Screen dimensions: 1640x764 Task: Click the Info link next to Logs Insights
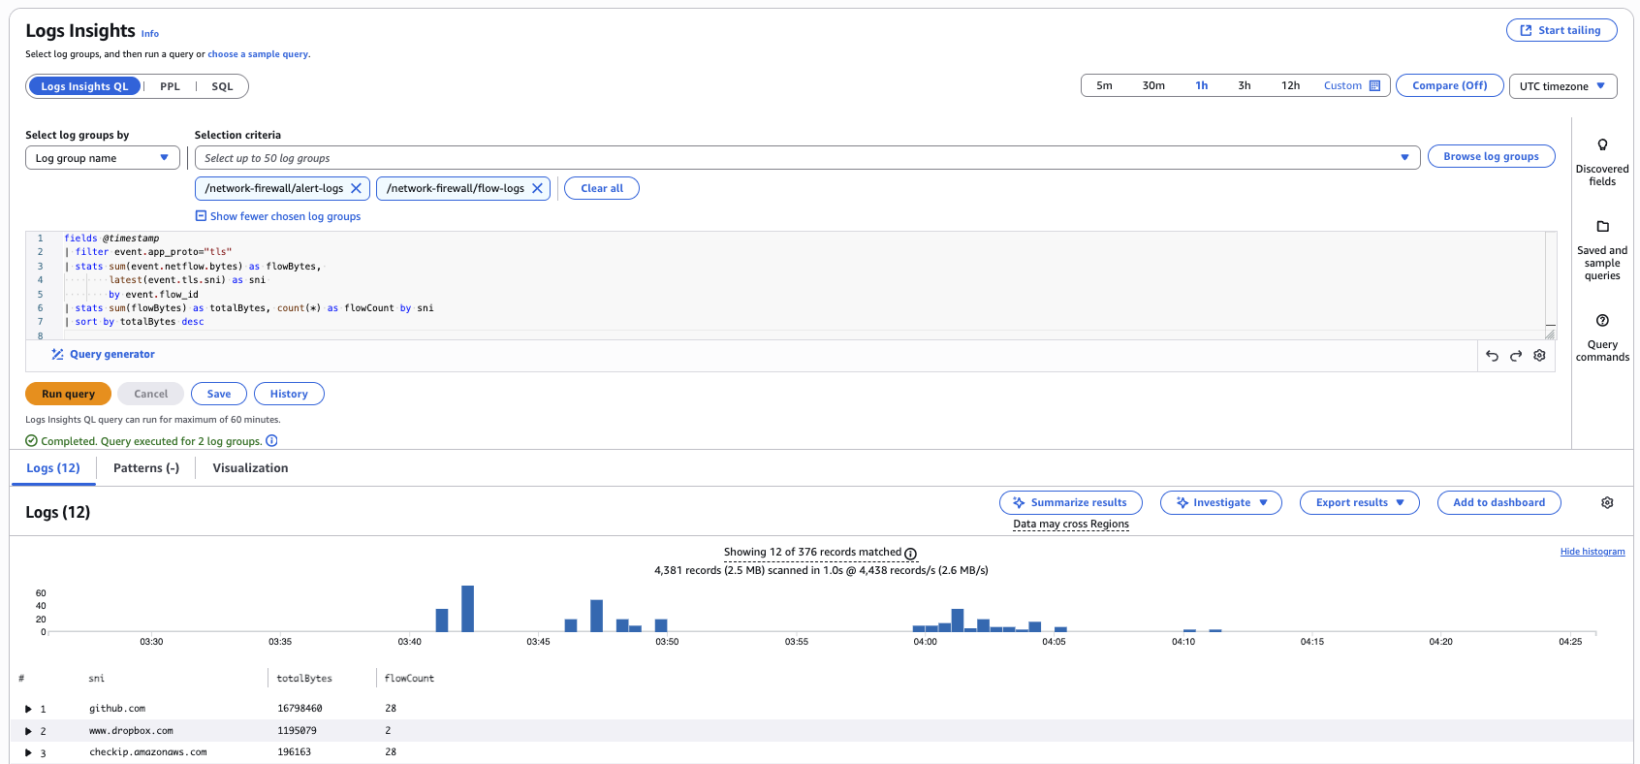(x=150, y=34)
